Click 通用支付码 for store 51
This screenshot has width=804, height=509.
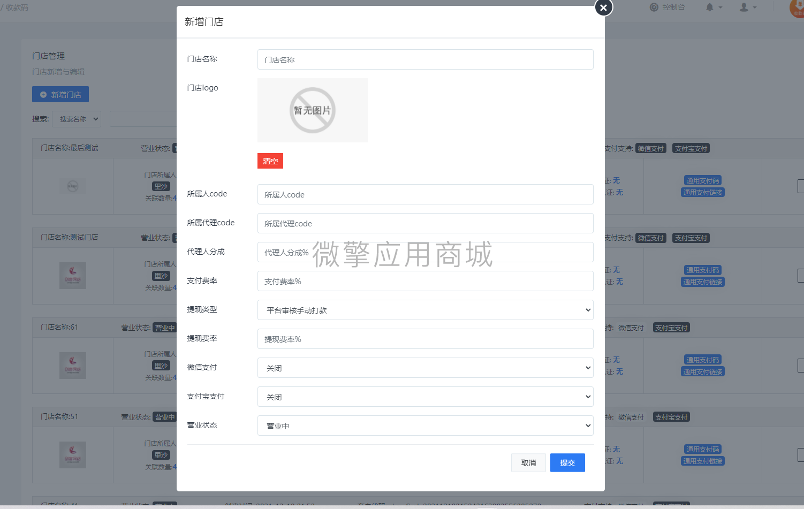703,449
